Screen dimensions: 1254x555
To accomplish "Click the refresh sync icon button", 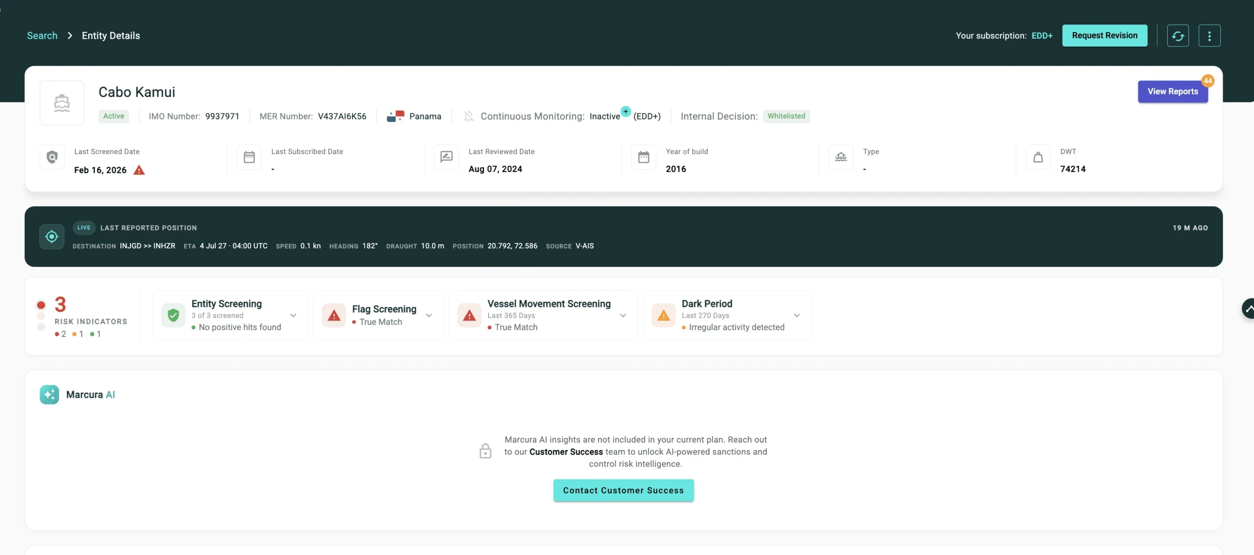I will [x=1178, y=36].
